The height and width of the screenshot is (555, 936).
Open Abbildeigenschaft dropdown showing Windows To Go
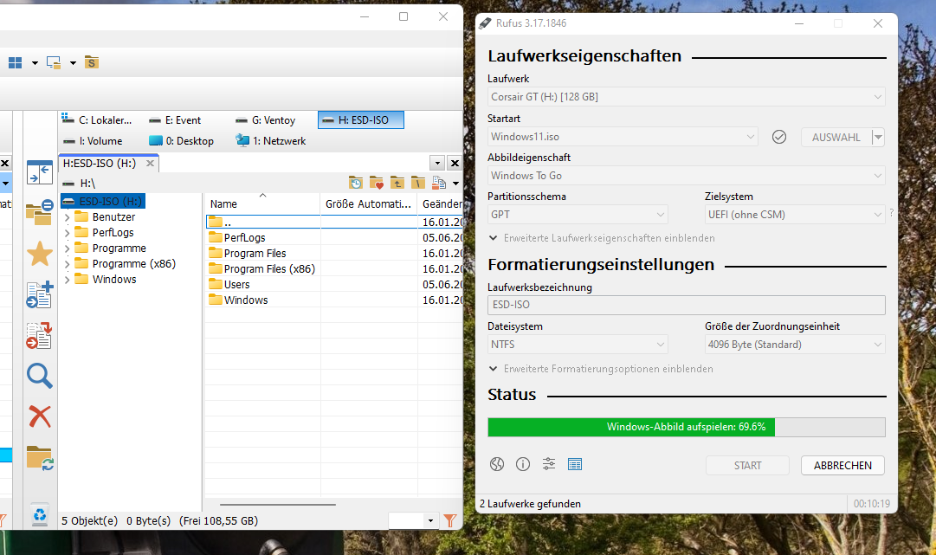click(686, 176)
